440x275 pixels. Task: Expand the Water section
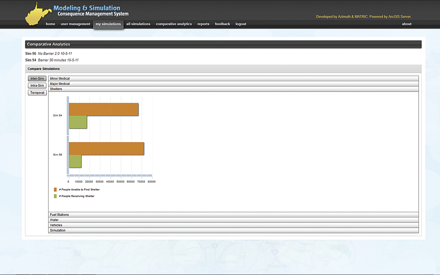pyautogui.click(x=233, y=220)
